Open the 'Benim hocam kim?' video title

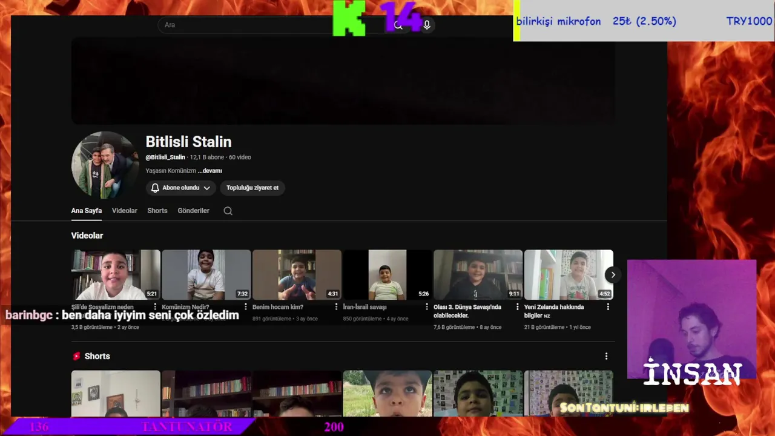tap(278, 307)
